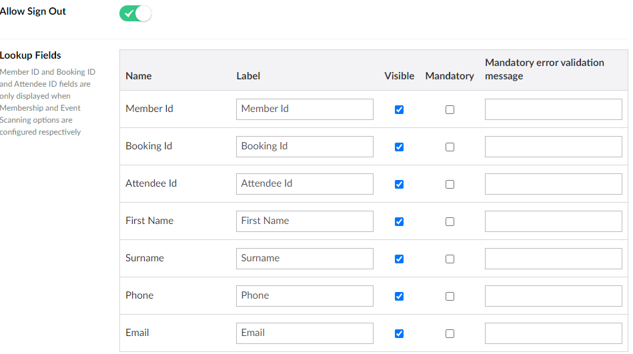Uncheck Visible checkbox for Email

tap(399, 333)
